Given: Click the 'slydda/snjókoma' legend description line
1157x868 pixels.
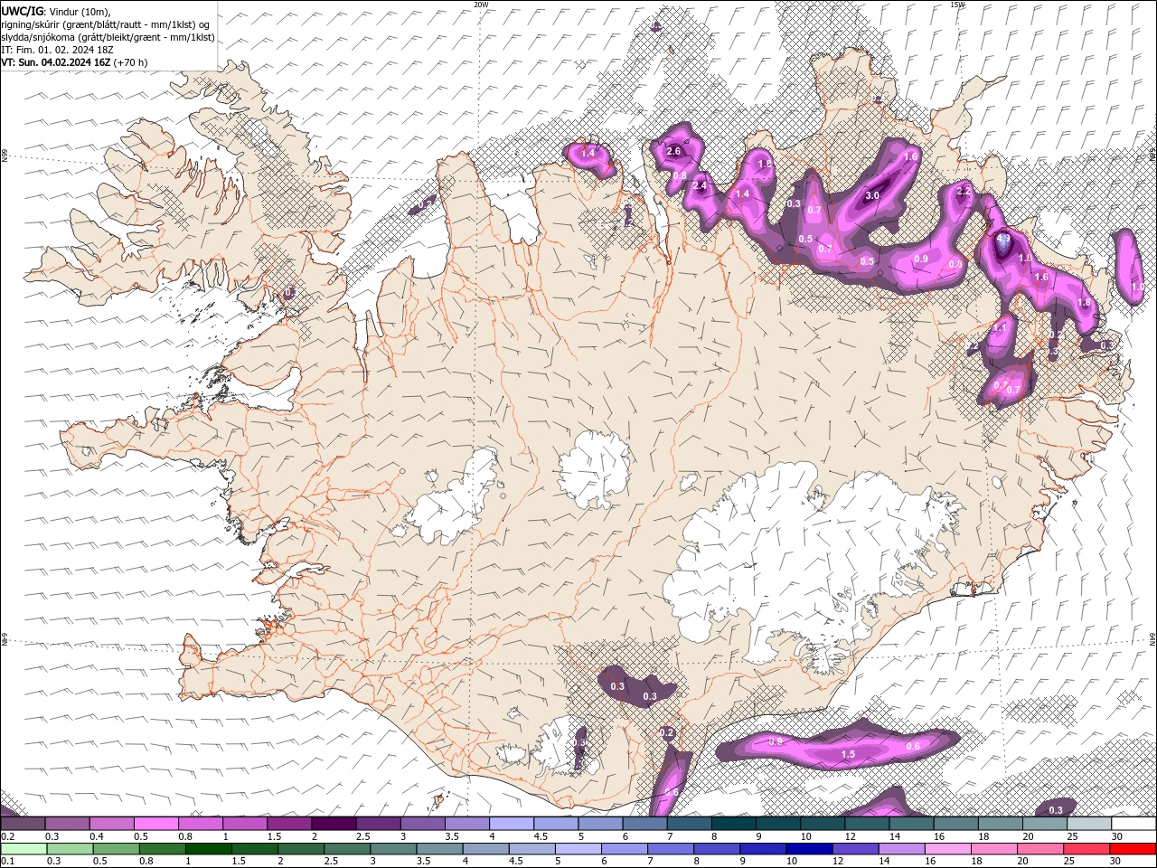Looking at the screenshot, I should point(108,37).
